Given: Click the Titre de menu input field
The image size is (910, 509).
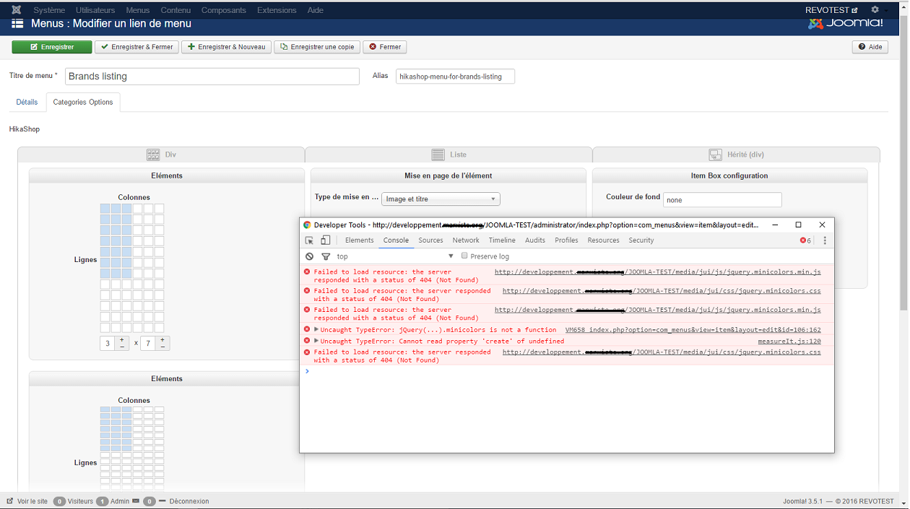Looking at the screenshot, I should pos(212,77).
